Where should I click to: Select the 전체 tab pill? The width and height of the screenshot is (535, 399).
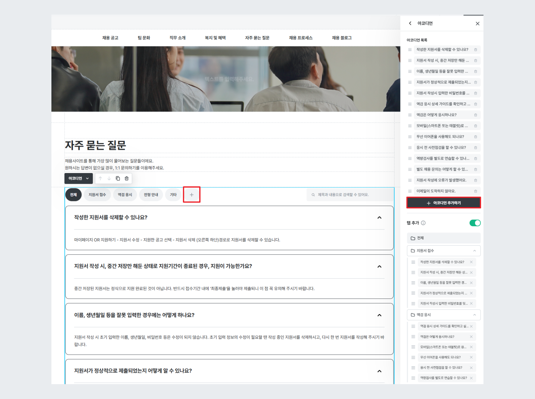coord(73,195)
